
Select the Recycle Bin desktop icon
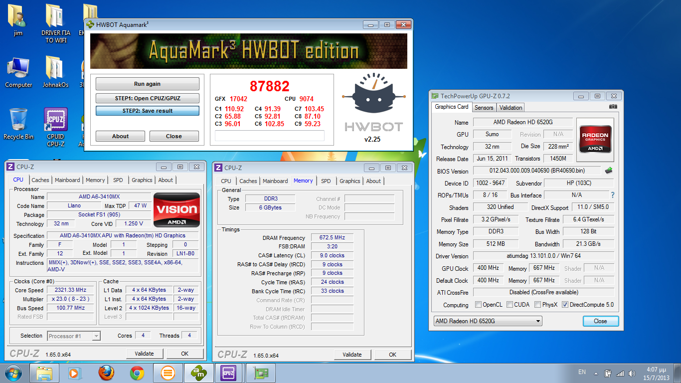(x=18, y=124)
